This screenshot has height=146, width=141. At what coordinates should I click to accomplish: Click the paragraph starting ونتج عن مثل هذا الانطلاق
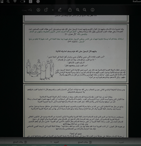point(76,108)
